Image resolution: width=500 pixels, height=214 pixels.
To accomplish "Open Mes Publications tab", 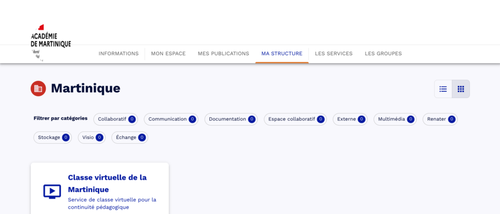I will tap(223, 54).
